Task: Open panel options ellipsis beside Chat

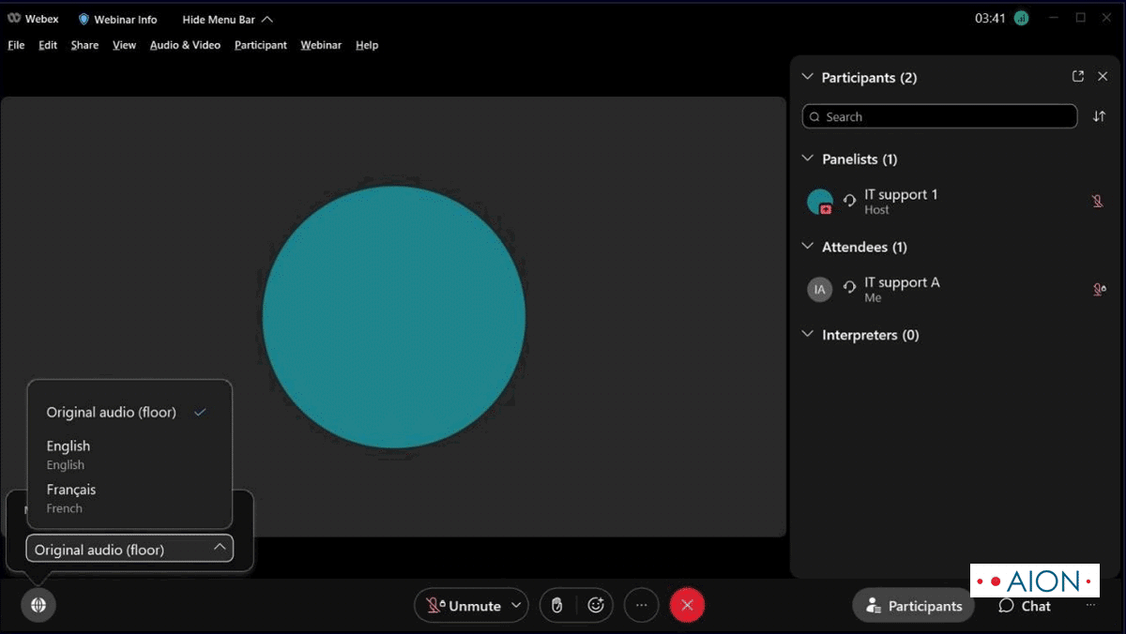Action: point(1090,606)
